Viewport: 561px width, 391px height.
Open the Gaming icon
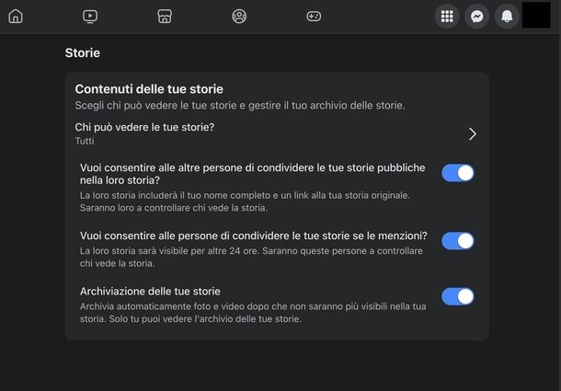[314, 16]
